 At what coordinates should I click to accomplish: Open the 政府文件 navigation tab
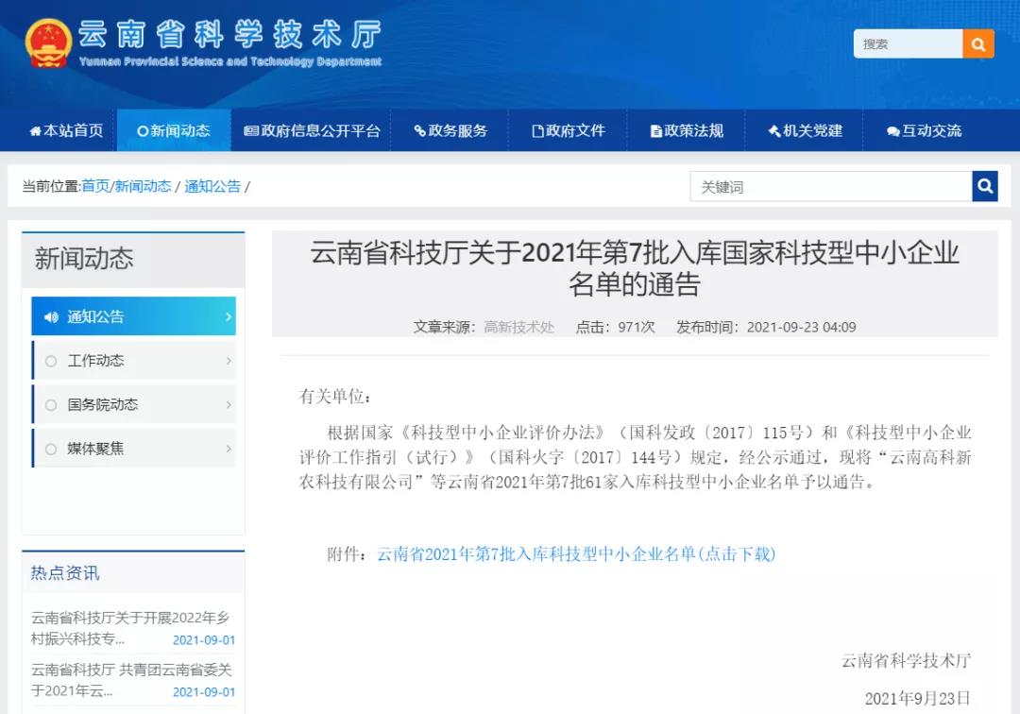coord(568,130)
